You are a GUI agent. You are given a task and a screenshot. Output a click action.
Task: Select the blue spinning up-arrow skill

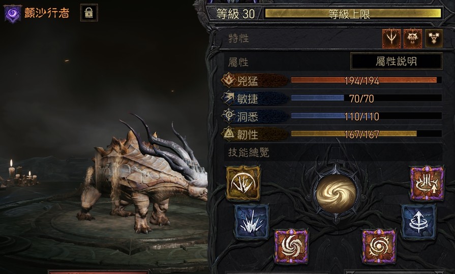point(419,222)
